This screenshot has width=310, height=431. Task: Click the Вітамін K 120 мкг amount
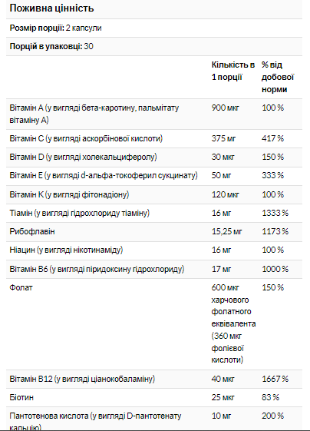click(225, 194)
